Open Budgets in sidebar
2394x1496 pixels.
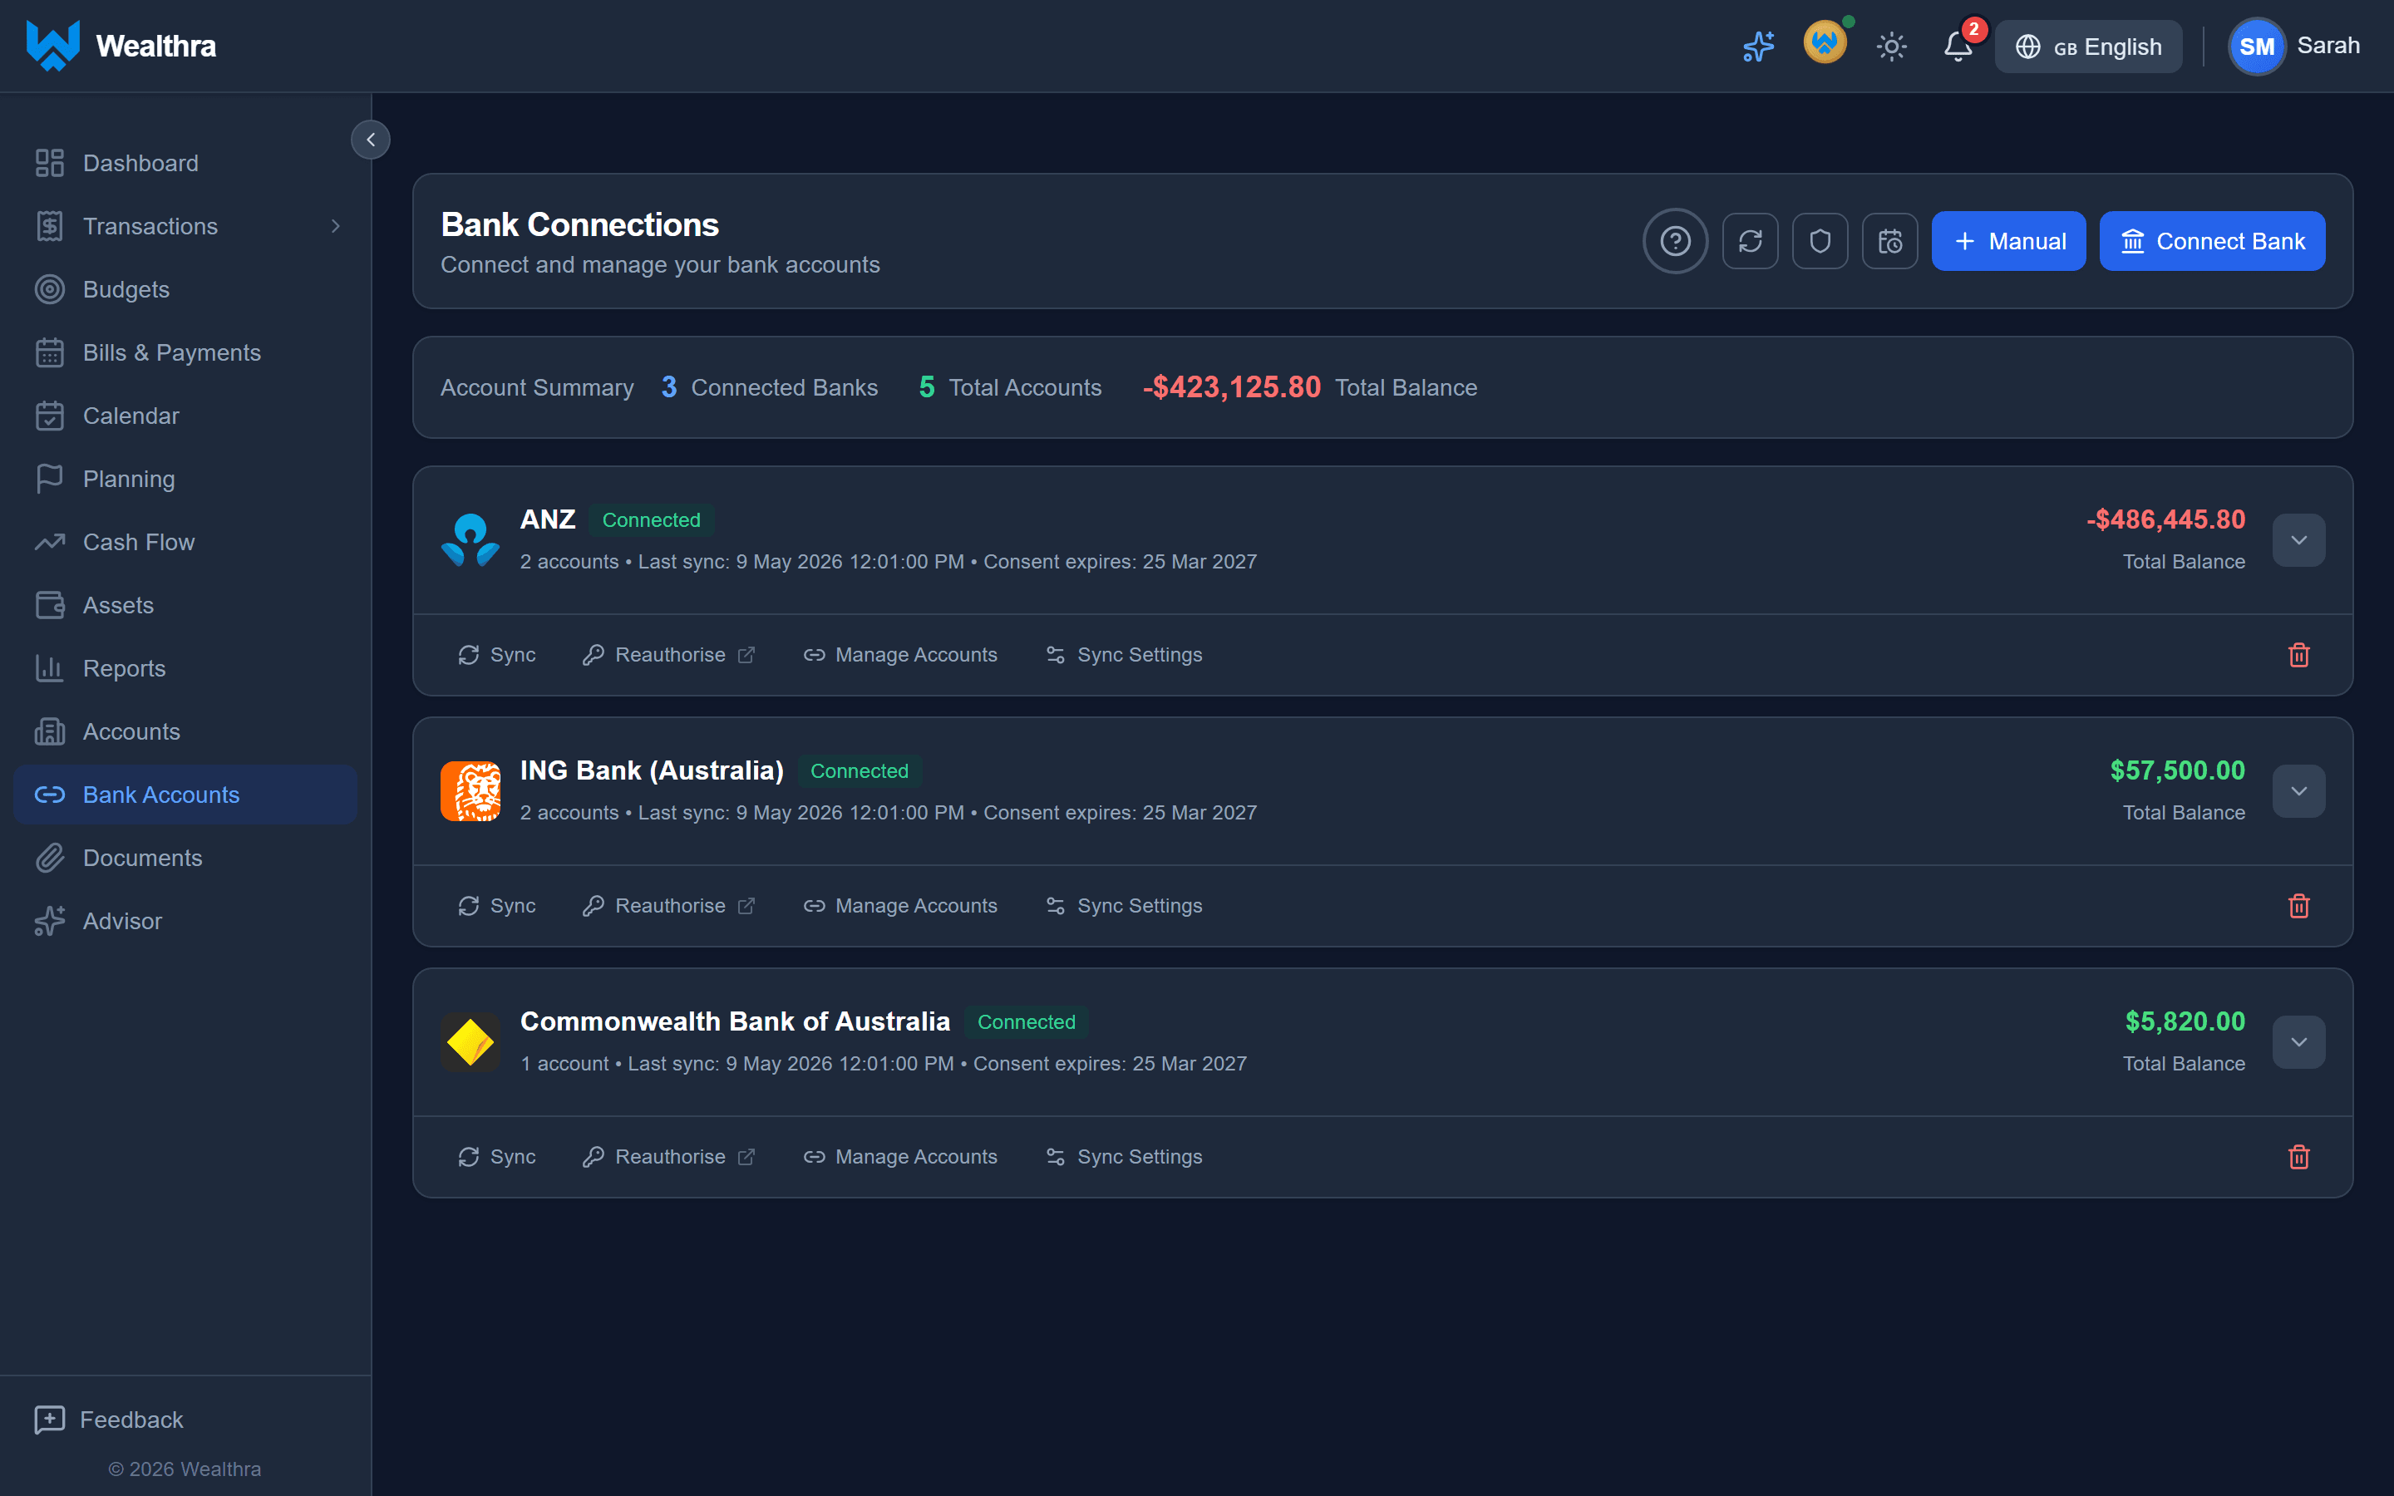(x=185, y=290)
